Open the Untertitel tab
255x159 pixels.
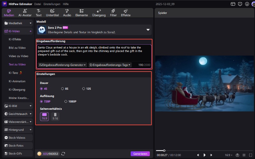tap(52, 13)
